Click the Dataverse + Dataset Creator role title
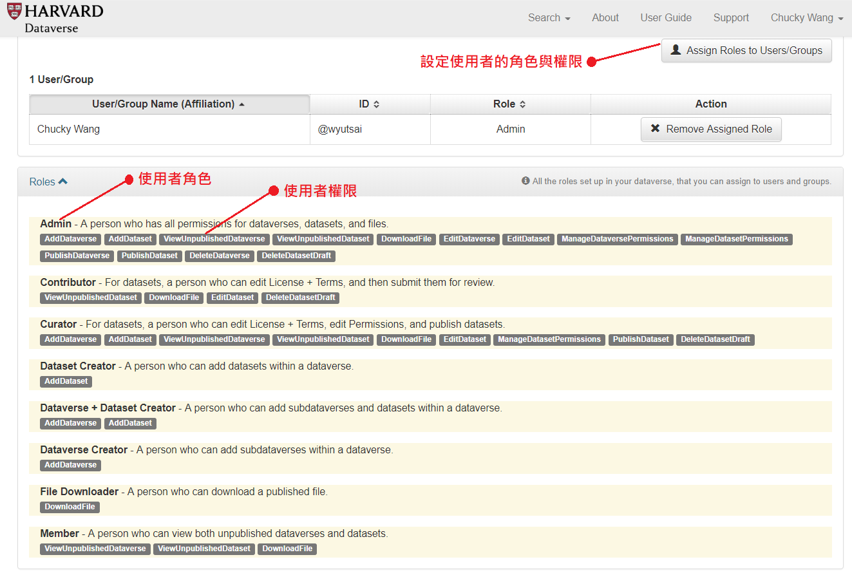The image size is (852, 575). pos(108,408)
